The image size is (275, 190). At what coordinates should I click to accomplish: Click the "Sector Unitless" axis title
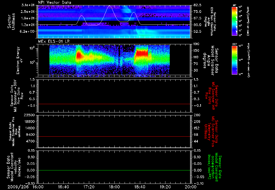(x=11, y=21)
